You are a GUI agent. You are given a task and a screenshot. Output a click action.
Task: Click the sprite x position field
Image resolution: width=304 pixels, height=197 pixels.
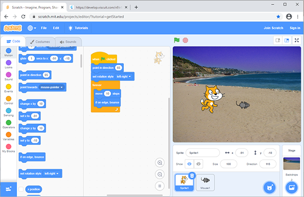[x=241, y=153]
